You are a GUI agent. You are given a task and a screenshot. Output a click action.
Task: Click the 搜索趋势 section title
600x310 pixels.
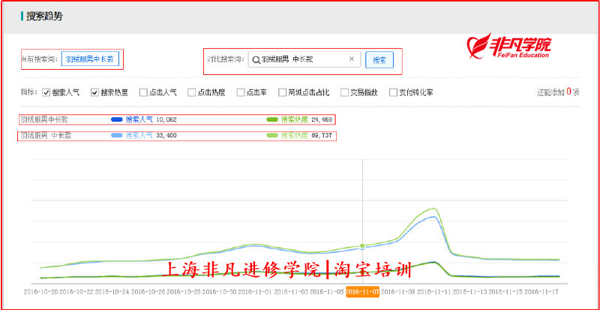44,17
